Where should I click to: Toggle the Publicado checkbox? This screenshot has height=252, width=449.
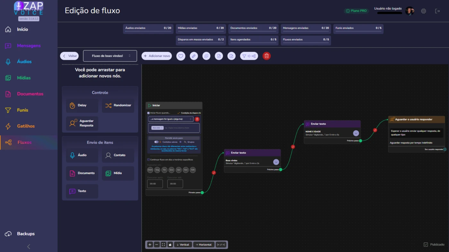coord(426,245)
